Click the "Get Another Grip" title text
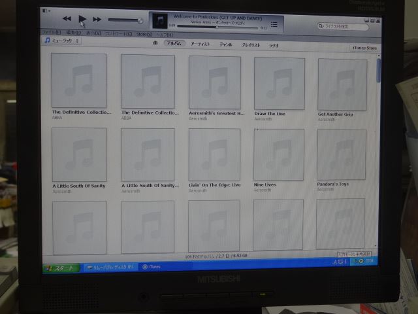418x314 pixels. (335, 114)
